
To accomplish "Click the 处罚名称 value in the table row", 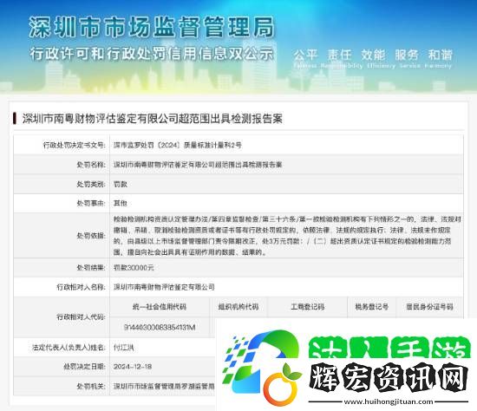I will tap(198, 165).
